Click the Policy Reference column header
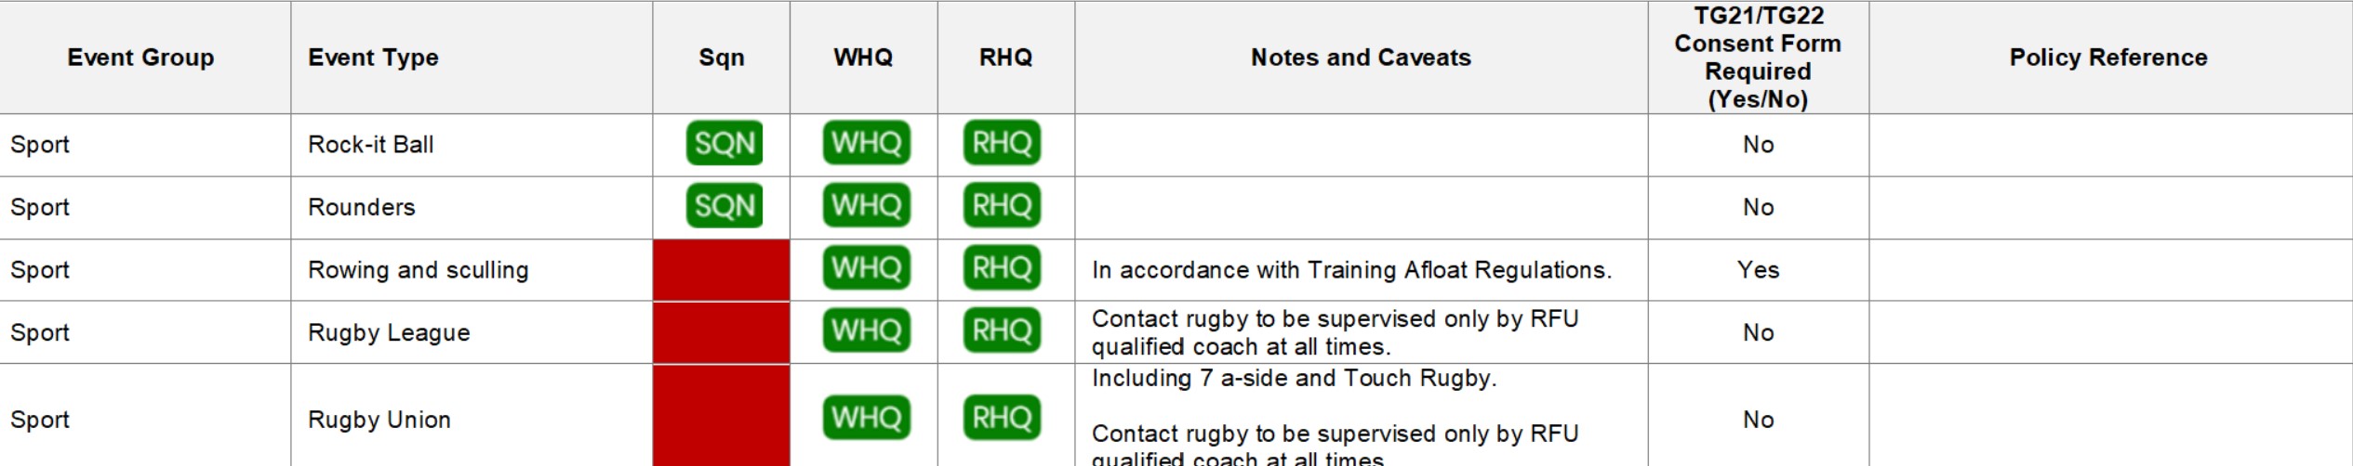This screenshot has height=466, width=2353. [2108, 58]
